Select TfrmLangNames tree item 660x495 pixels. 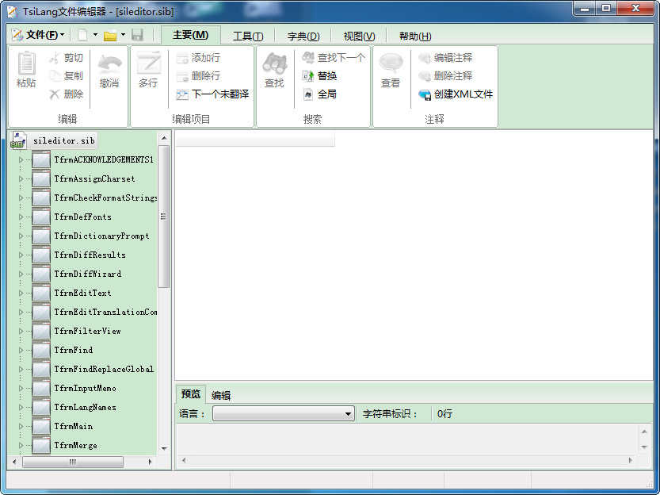(x=85, y=408)
